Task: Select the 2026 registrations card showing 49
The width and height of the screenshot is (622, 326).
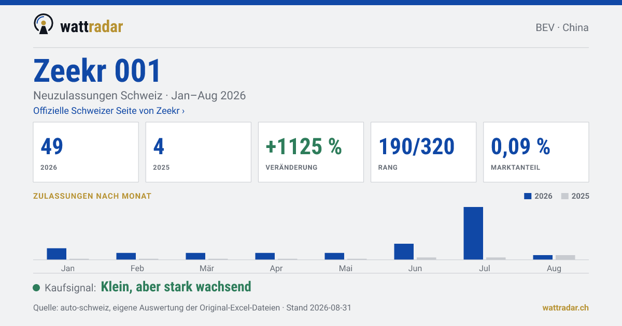Action: pos(86,152)
